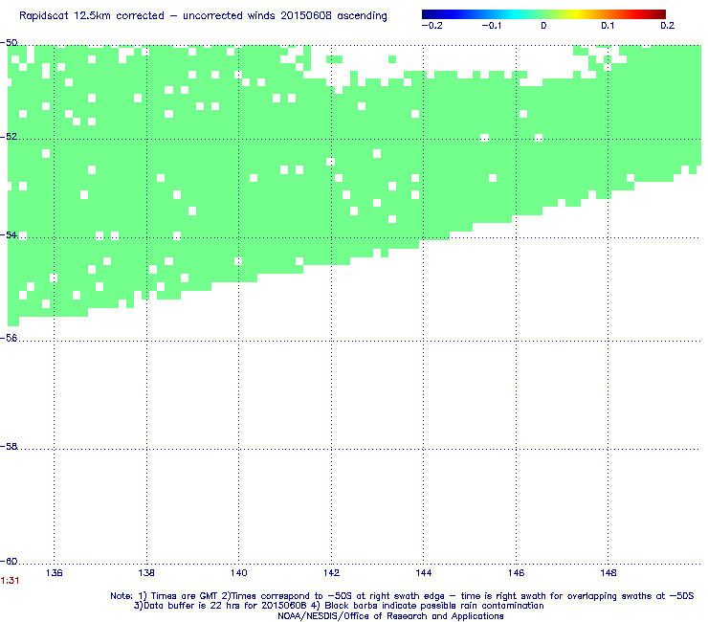708x622 pixels.
Task: Click the -0.2 colorbar label
Action: 432,26
